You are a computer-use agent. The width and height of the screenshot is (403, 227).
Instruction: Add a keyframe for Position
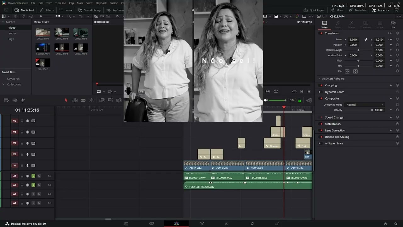pos(391,45)
